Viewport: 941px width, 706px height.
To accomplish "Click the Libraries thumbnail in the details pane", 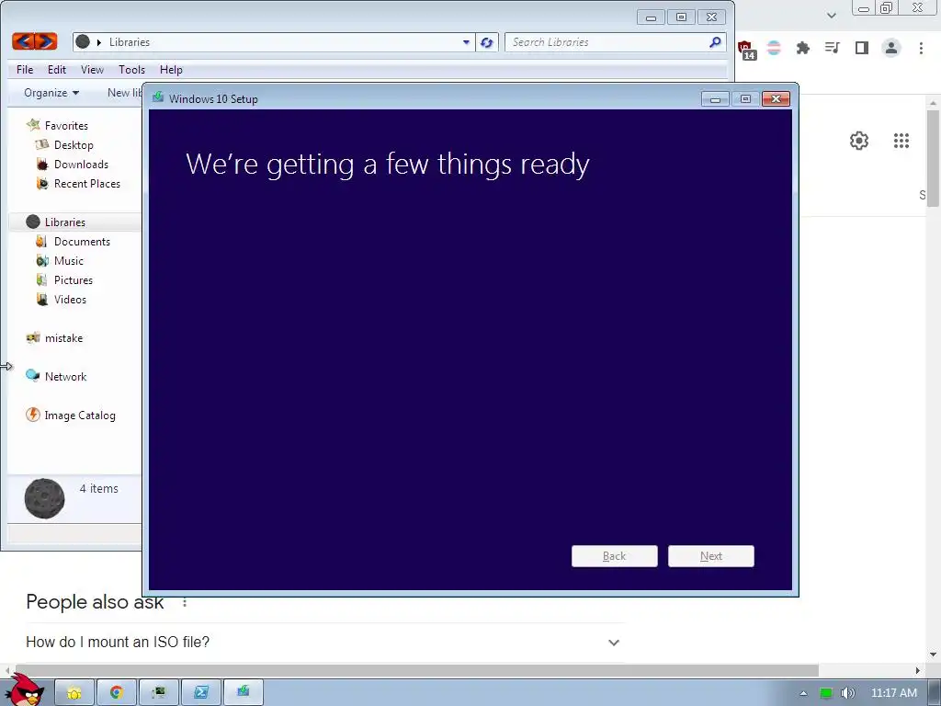I will pos(44,499).
